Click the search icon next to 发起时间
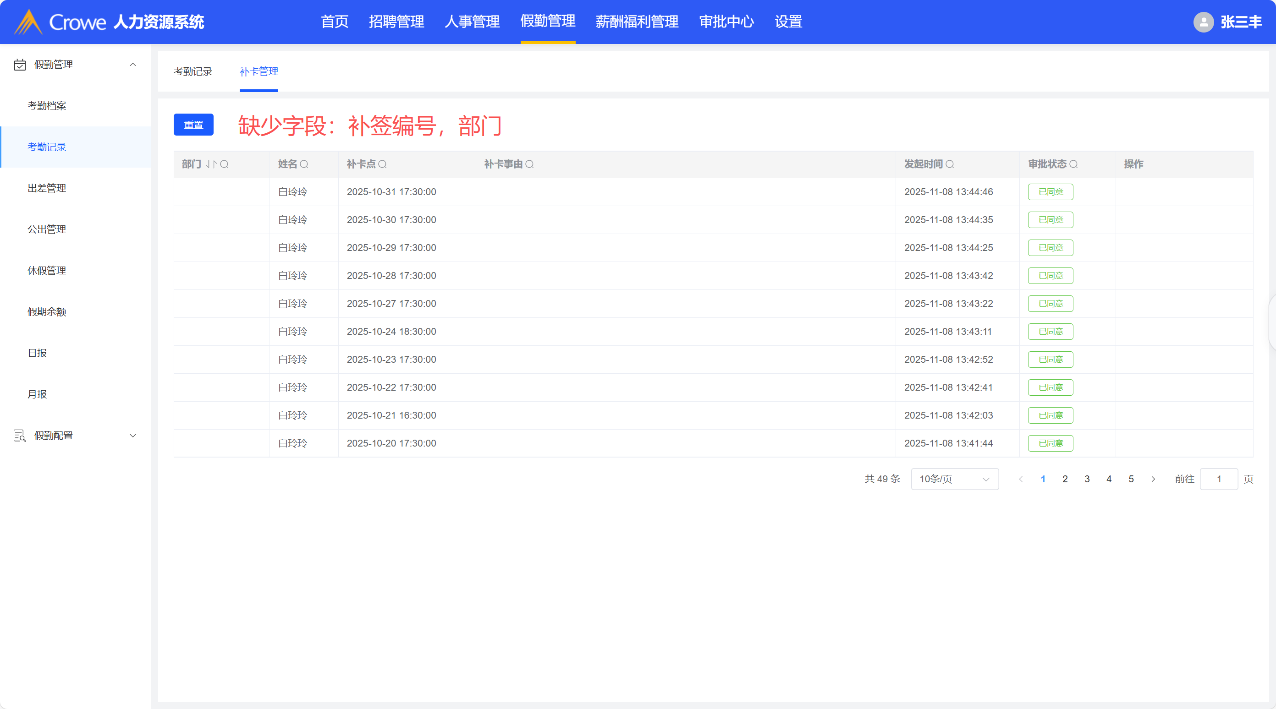1276x709 pixels. tap(950, 164)
